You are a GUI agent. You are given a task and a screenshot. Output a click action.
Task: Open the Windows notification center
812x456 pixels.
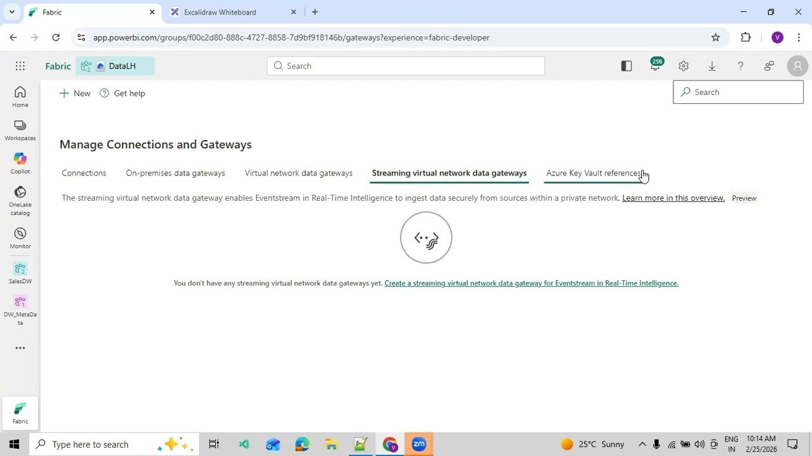792,444
